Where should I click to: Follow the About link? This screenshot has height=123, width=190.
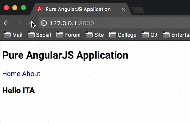pyautogui.click(x=31, y=74)
